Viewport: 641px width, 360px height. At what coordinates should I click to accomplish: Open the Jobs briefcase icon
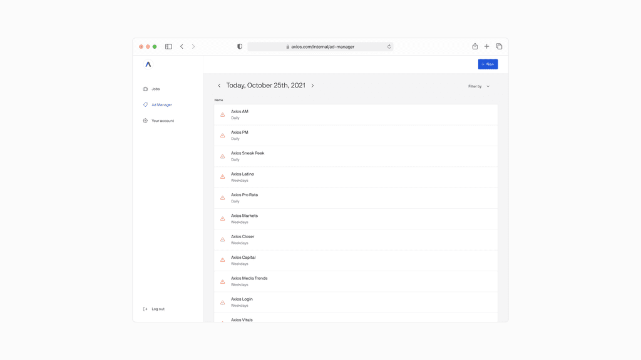tap(145, 89)
